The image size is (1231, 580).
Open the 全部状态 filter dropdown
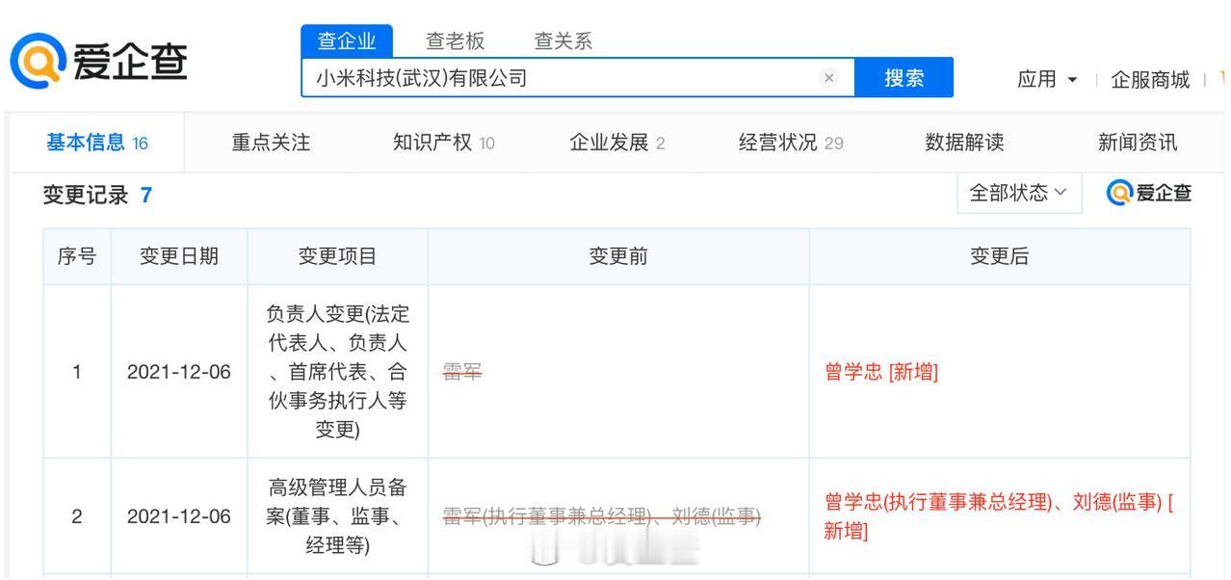[1018, 193]
